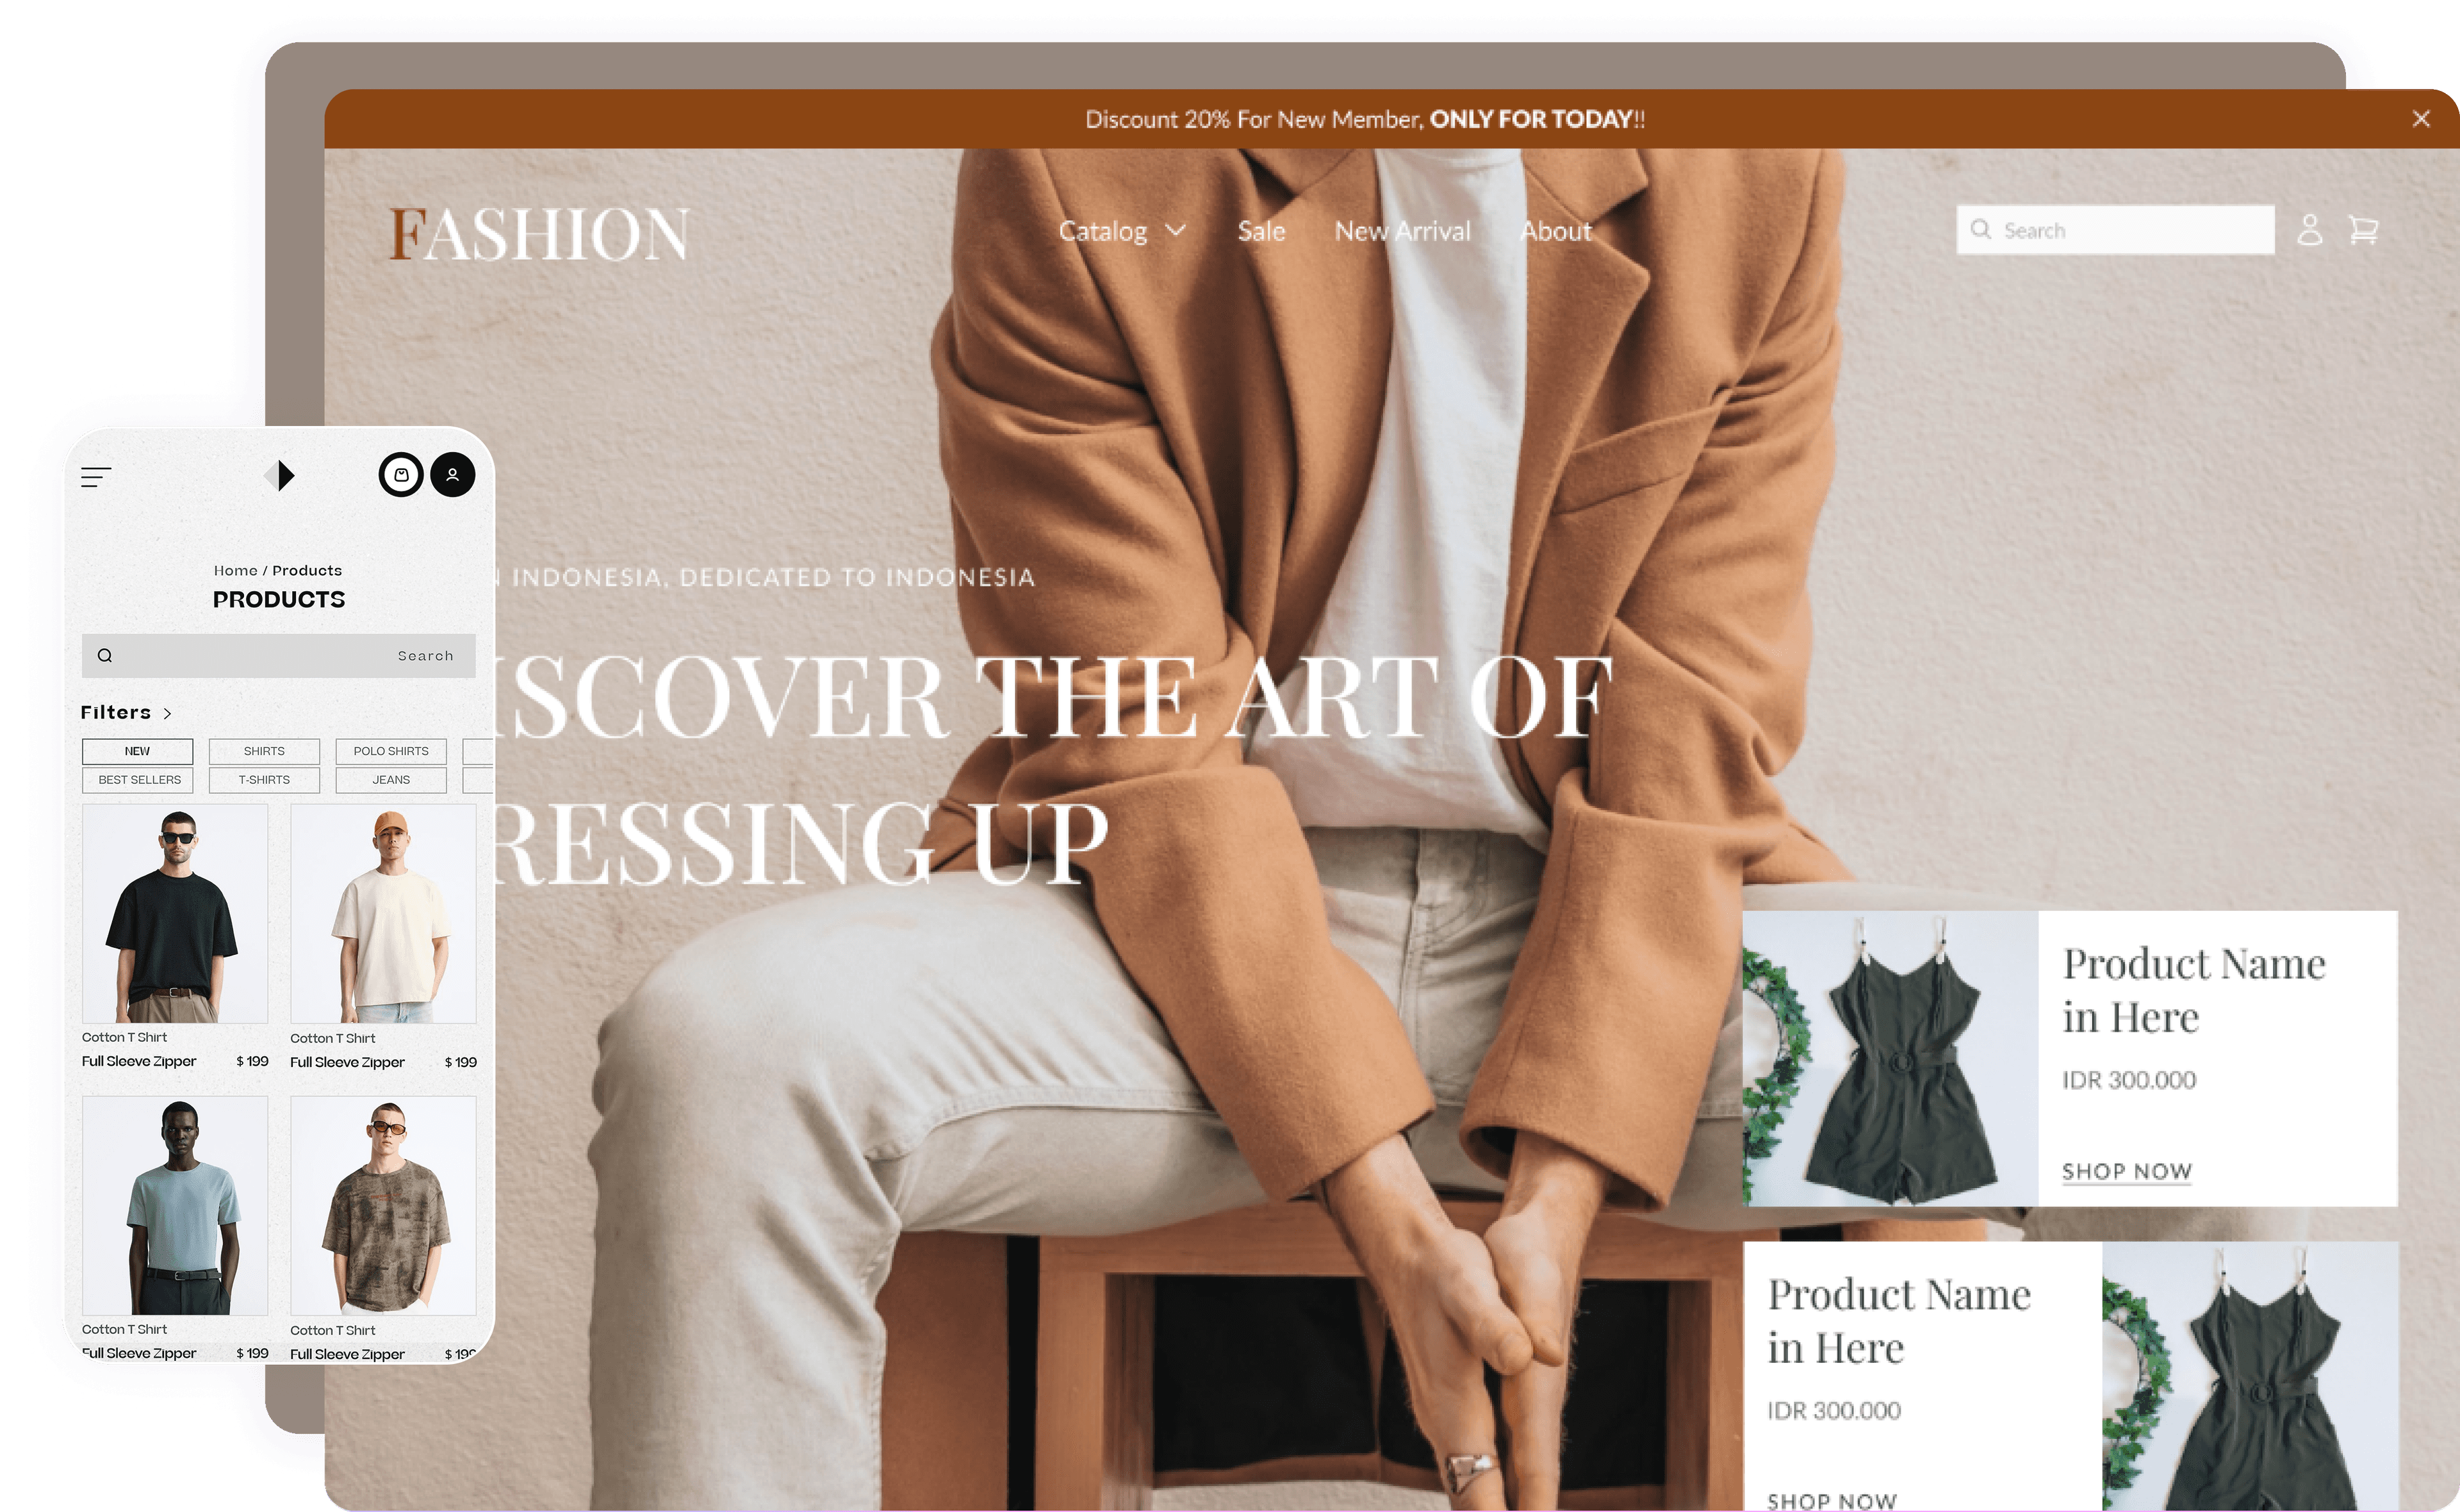Click SHOP NOW on first product card
This screenshot has width=2460, height=1512.
click(x=2127, y=1171)
